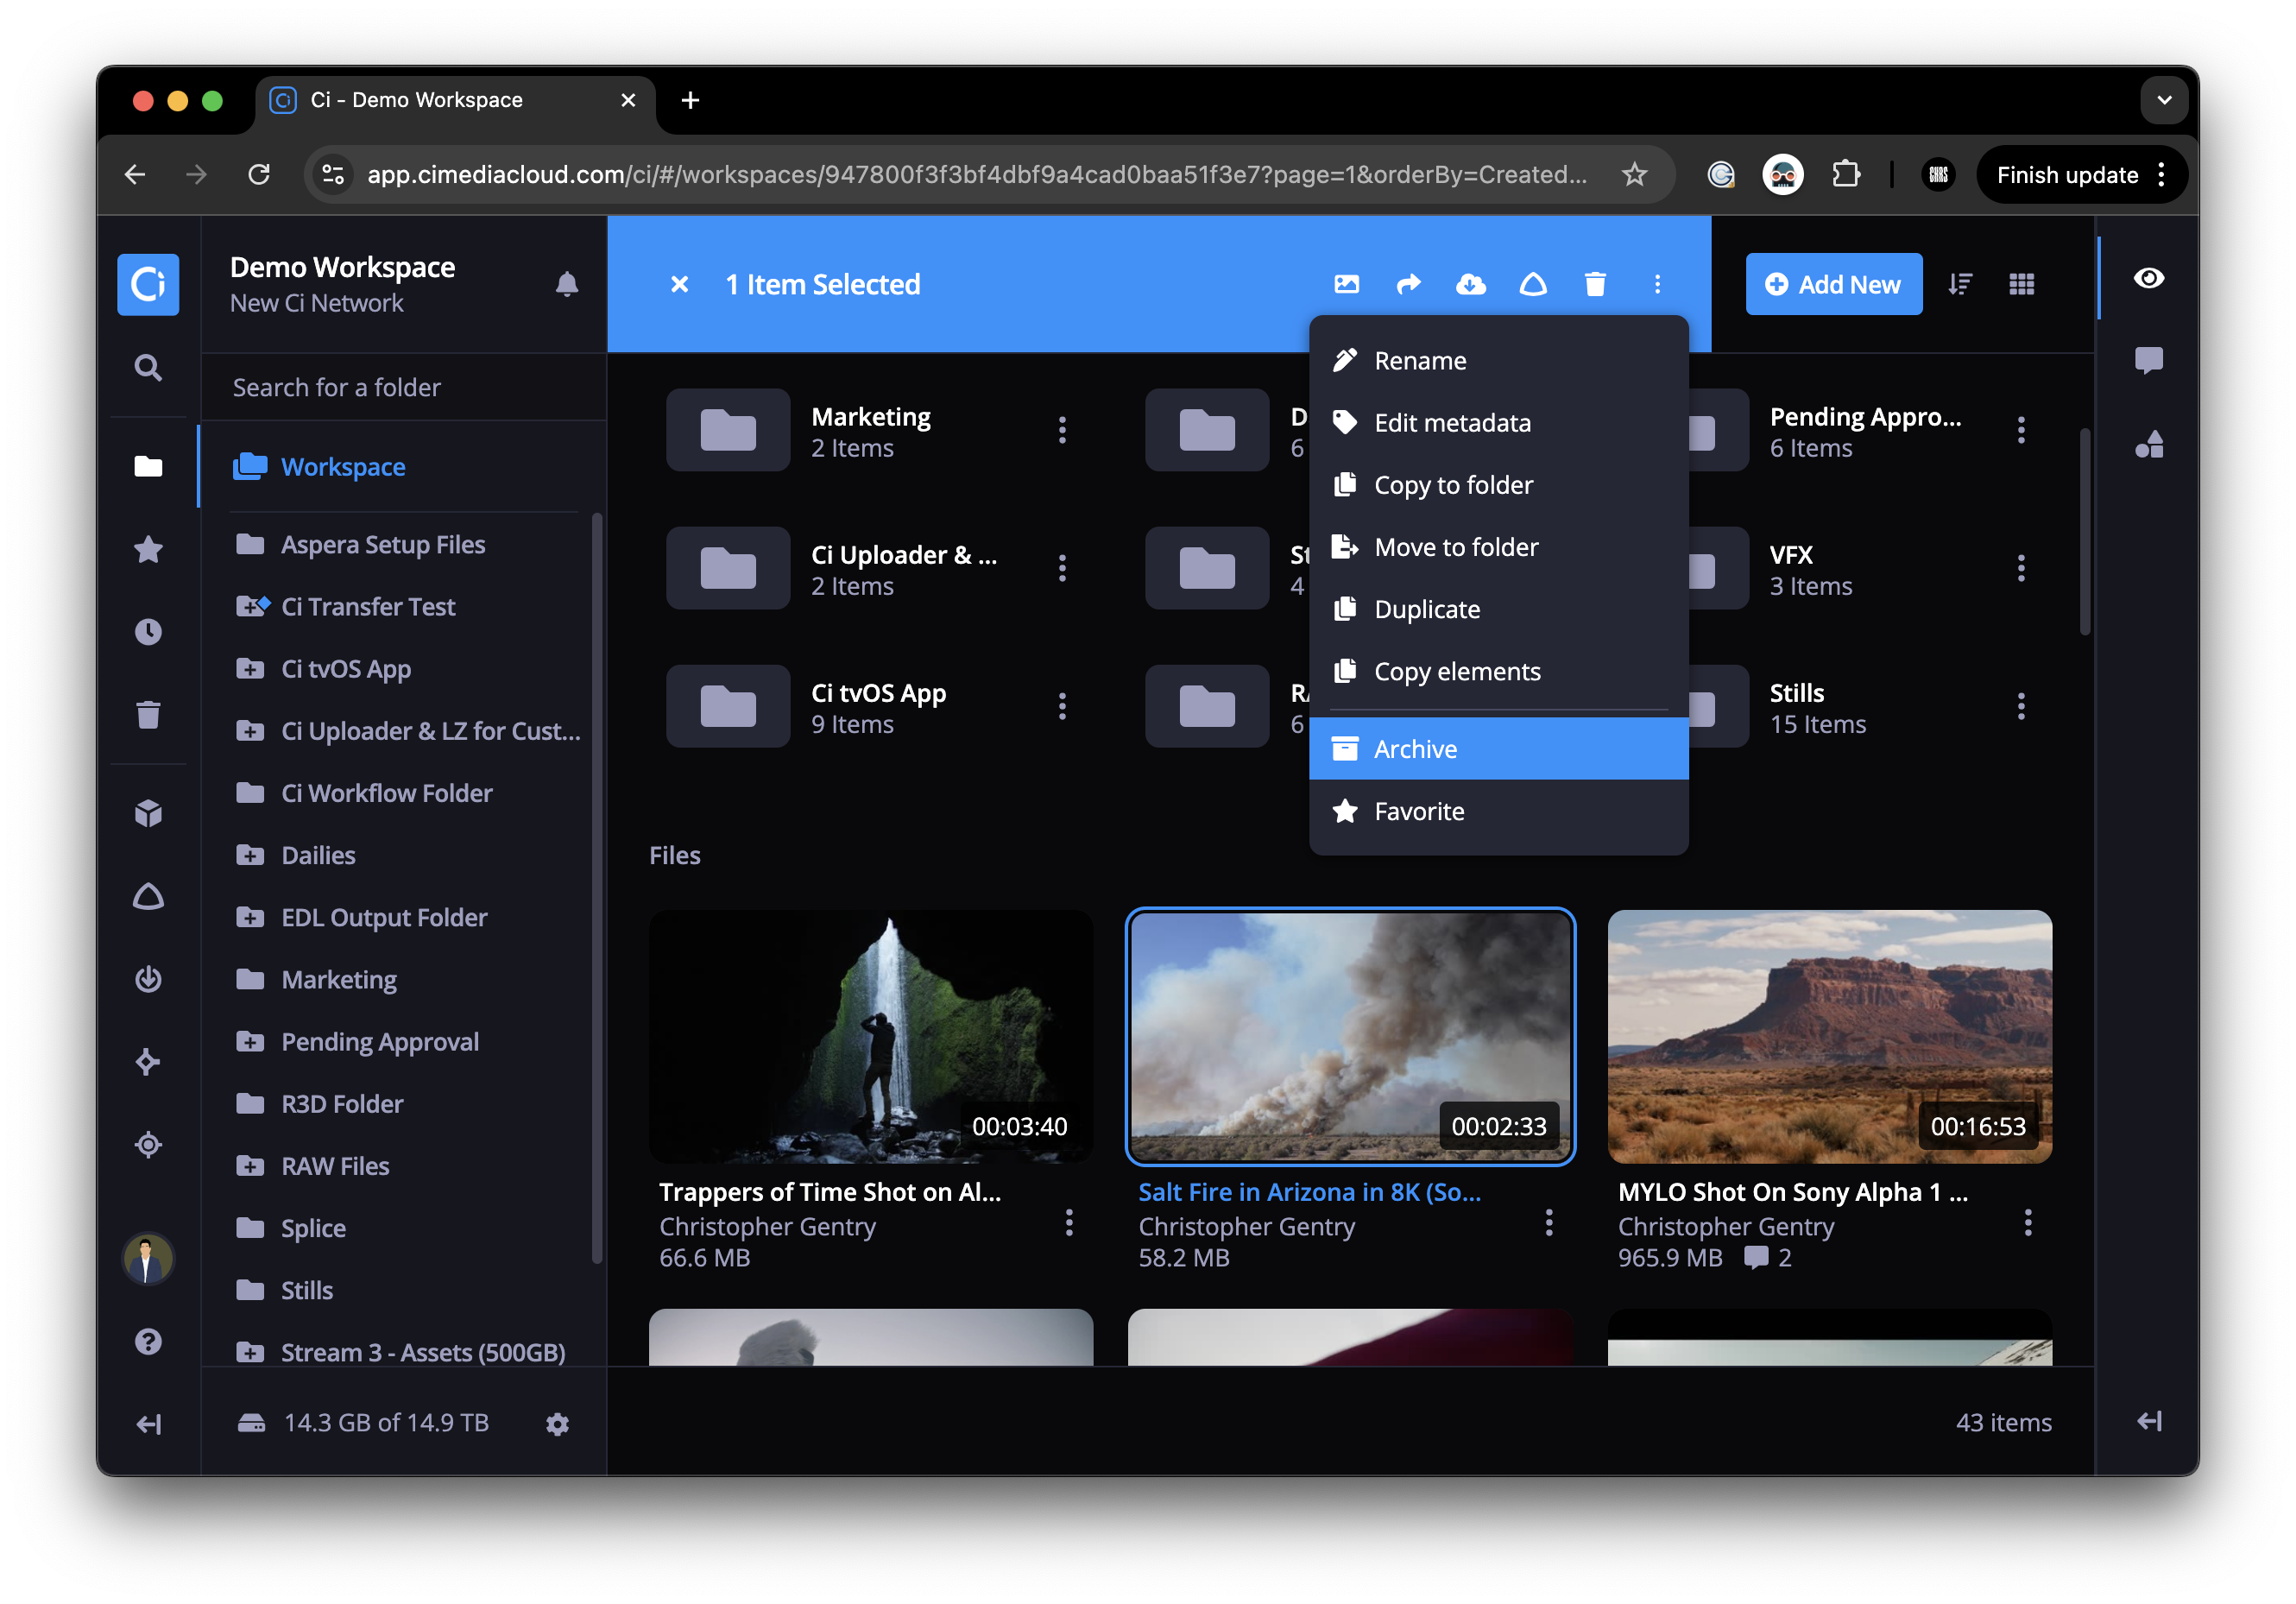Open Salt Fire in Arizona title link
2296x1604 pixels.
point(1309,1192)
